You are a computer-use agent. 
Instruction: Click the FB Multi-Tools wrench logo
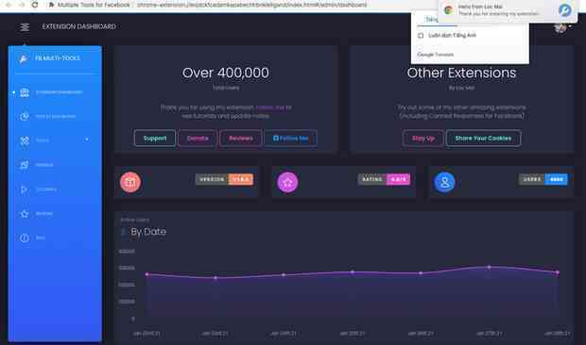pos(24,58)
